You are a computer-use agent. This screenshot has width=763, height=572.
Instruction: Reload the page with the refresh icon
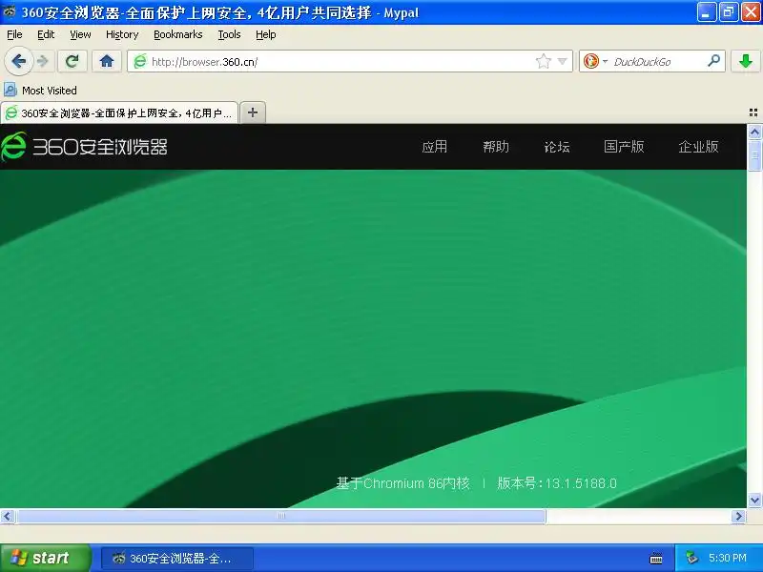pyautogui.click(x=72, y=61)
